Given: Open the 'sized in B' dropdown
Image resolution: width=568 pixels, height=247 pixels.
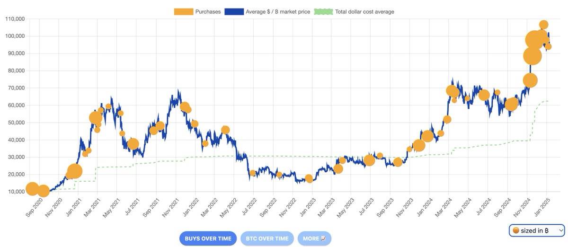Looking at the screenshot, I should [x=537, y=230].
